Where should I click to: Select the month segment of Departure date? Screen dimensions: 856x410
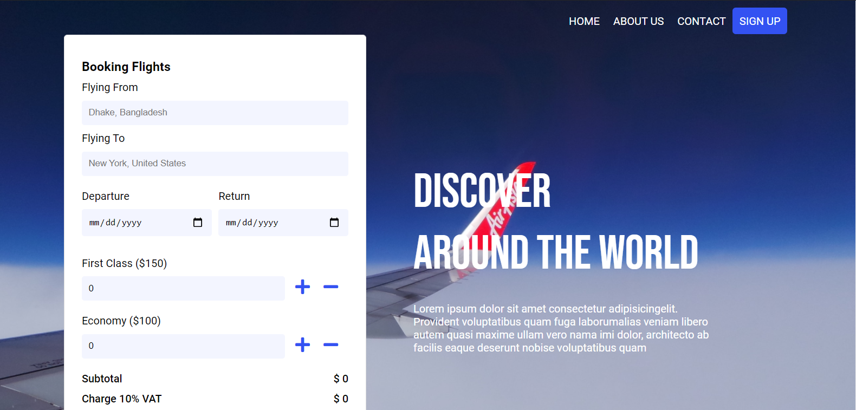94,223
